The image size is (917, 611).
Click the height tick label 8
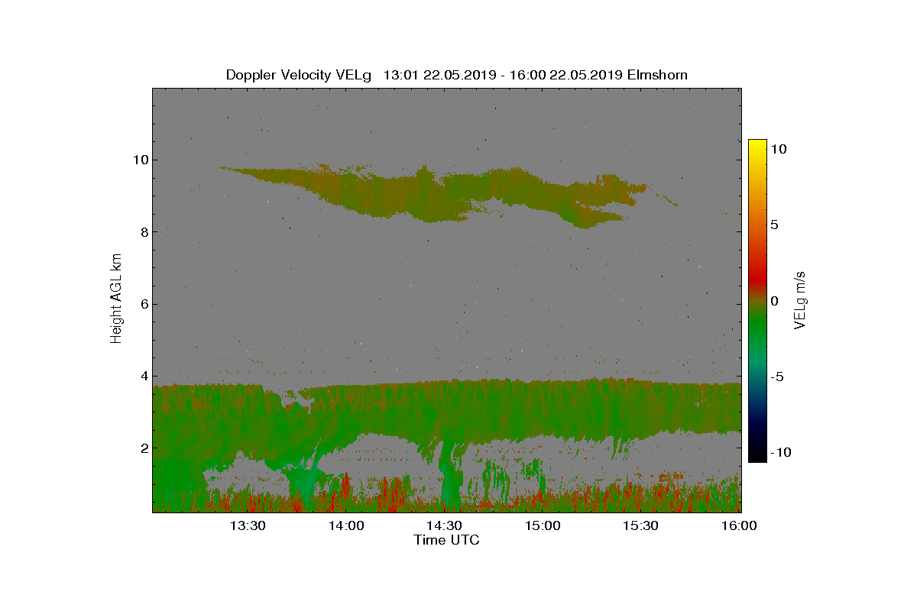pyautogui.click(x=143, y=232)
